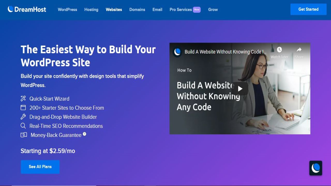This screenshot has width=331, height=186.
Task: Click the Drag-and-Drop wrench icon
Action: tap(23, 117)
